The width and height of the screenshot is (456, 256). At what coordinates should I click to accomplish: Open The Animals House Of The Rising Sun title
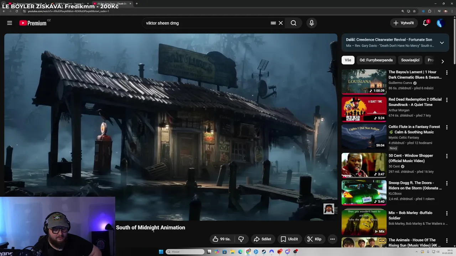[x=415, y=242]
